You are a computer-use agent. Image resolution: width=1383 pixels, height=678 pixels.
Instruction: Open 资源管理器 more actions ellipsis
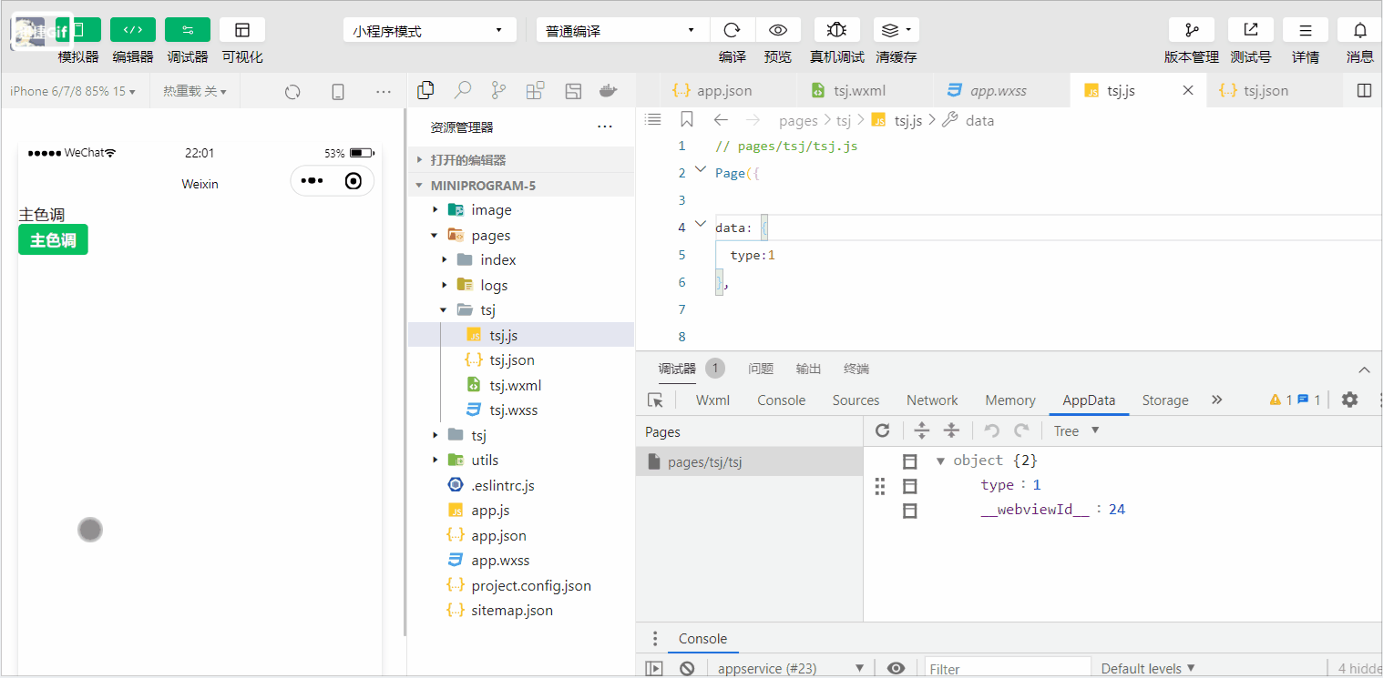[x=605, y=126]
